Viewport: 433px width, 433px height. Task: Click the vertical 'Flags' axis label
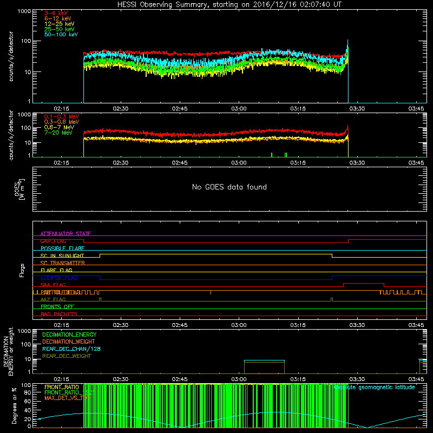click(22, 270)
